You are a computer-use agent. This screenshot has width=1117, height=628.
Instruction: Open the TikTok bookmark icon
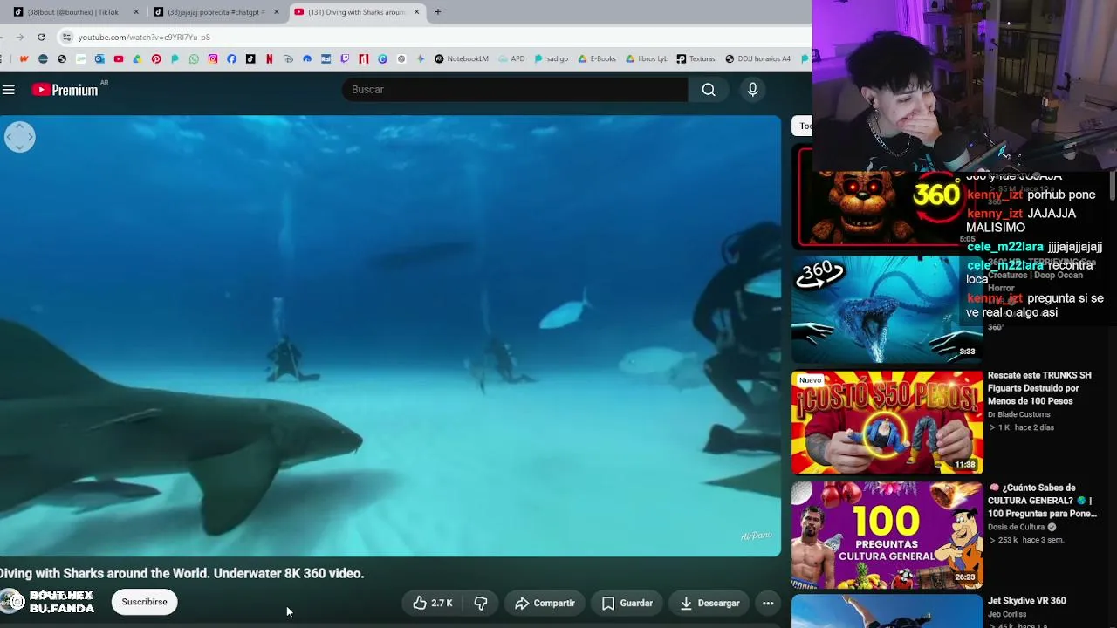click(x=250, y=59)
